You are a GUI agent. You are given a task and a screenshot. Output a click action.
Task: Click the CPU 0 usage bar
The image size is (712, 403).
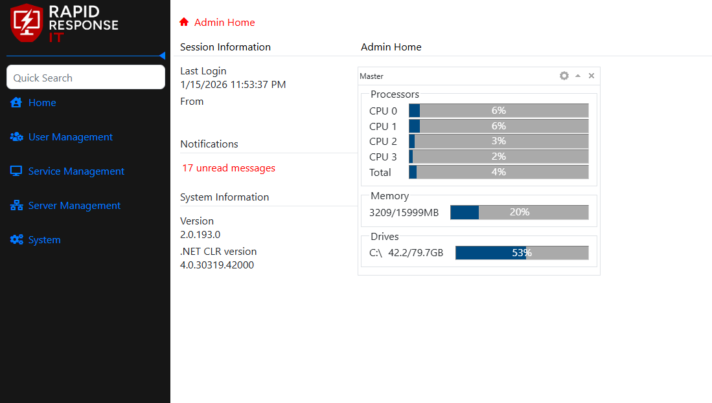point(498,111)
